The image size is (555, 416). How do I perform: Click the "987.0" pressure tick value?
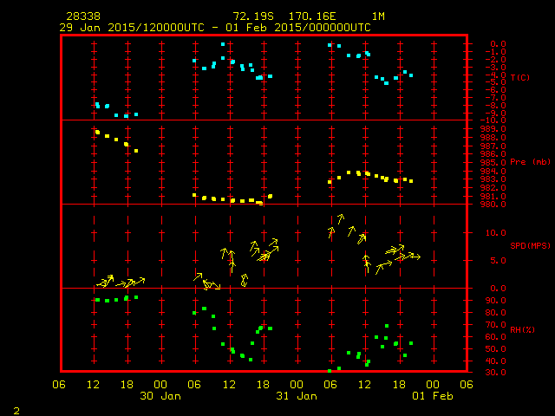click(x=493, y=146)
